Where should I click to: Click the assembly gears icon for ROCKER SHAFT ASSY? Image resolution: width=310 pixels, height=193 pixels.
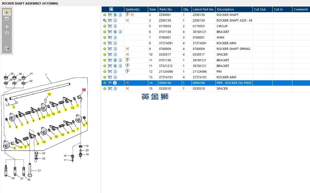[105, 20]
